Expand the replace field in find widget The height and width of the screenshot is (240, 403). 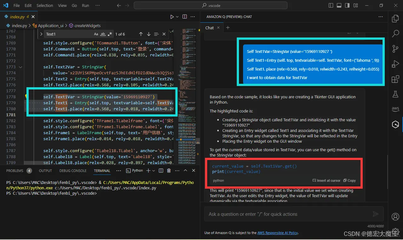coord(42,34)
